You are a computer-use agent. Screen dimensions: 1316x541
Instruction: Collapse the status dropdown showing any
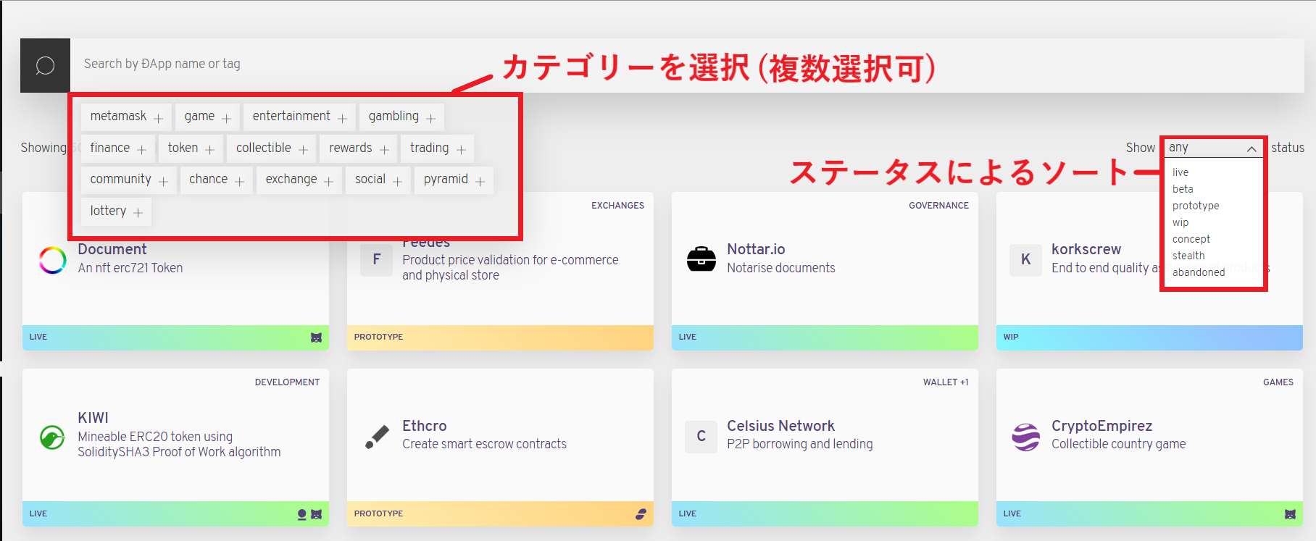[1213, 148]
